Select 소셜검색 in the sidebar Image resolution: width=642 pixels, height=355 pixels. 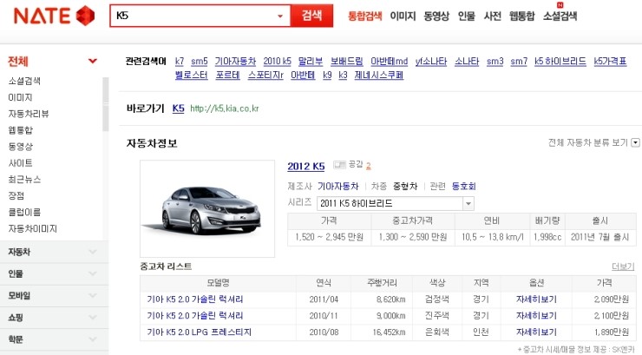(24, 81)
